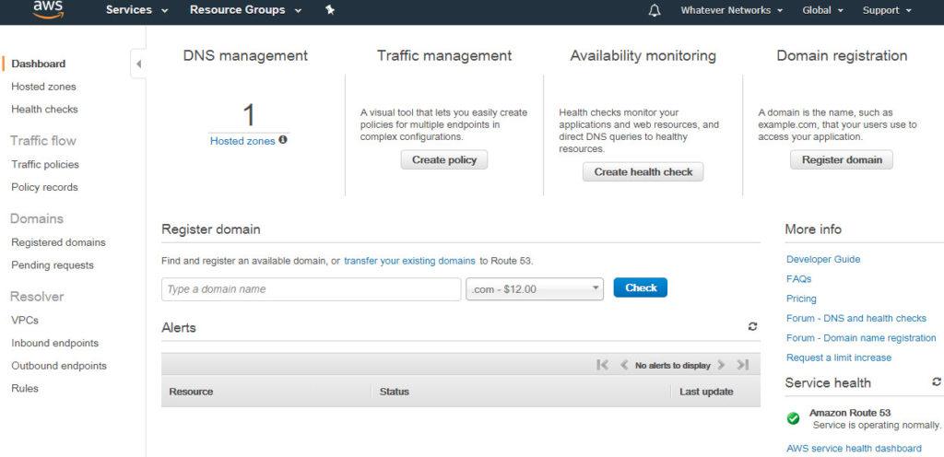Click the Create health check button
Viewport: 944px width, 457px height.
[x=643, y=172]
